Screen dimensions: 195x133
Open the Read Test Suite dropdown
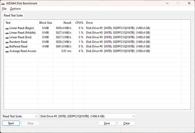[20, 116]
